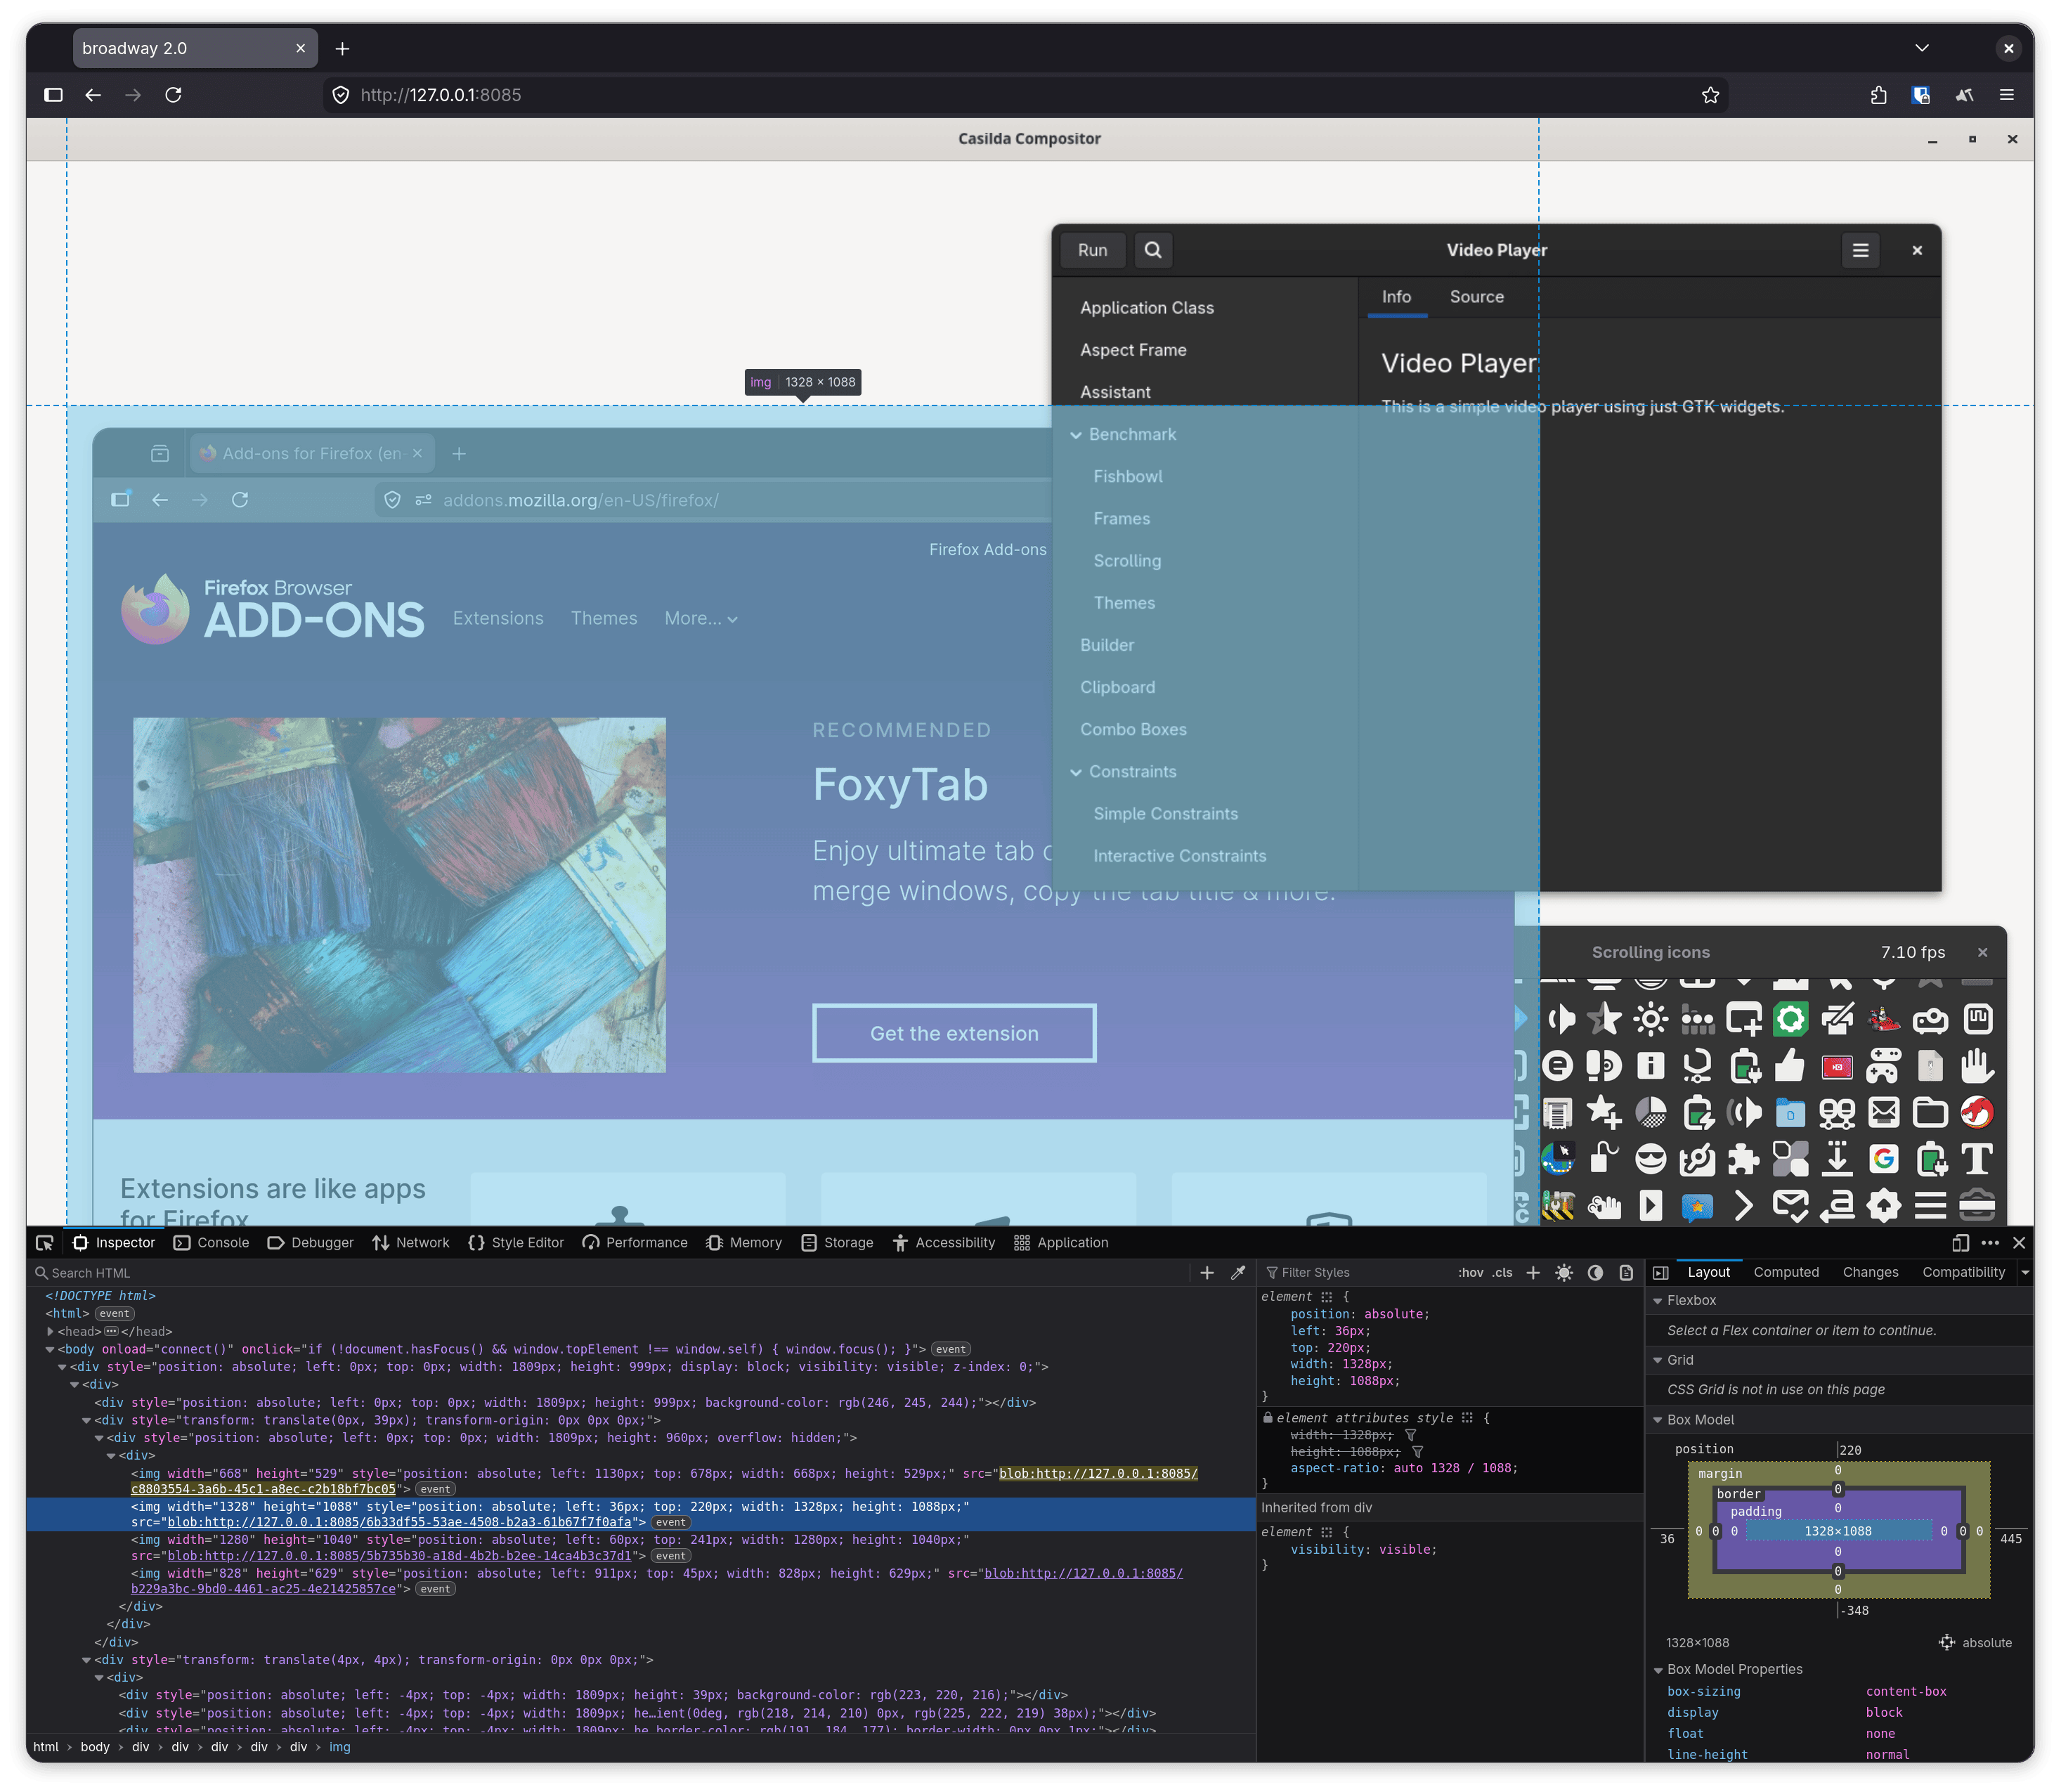The width and height of the screenshot is (2061, 1792).
Task: Switch to the Debugger tab
Action: 310,1243
